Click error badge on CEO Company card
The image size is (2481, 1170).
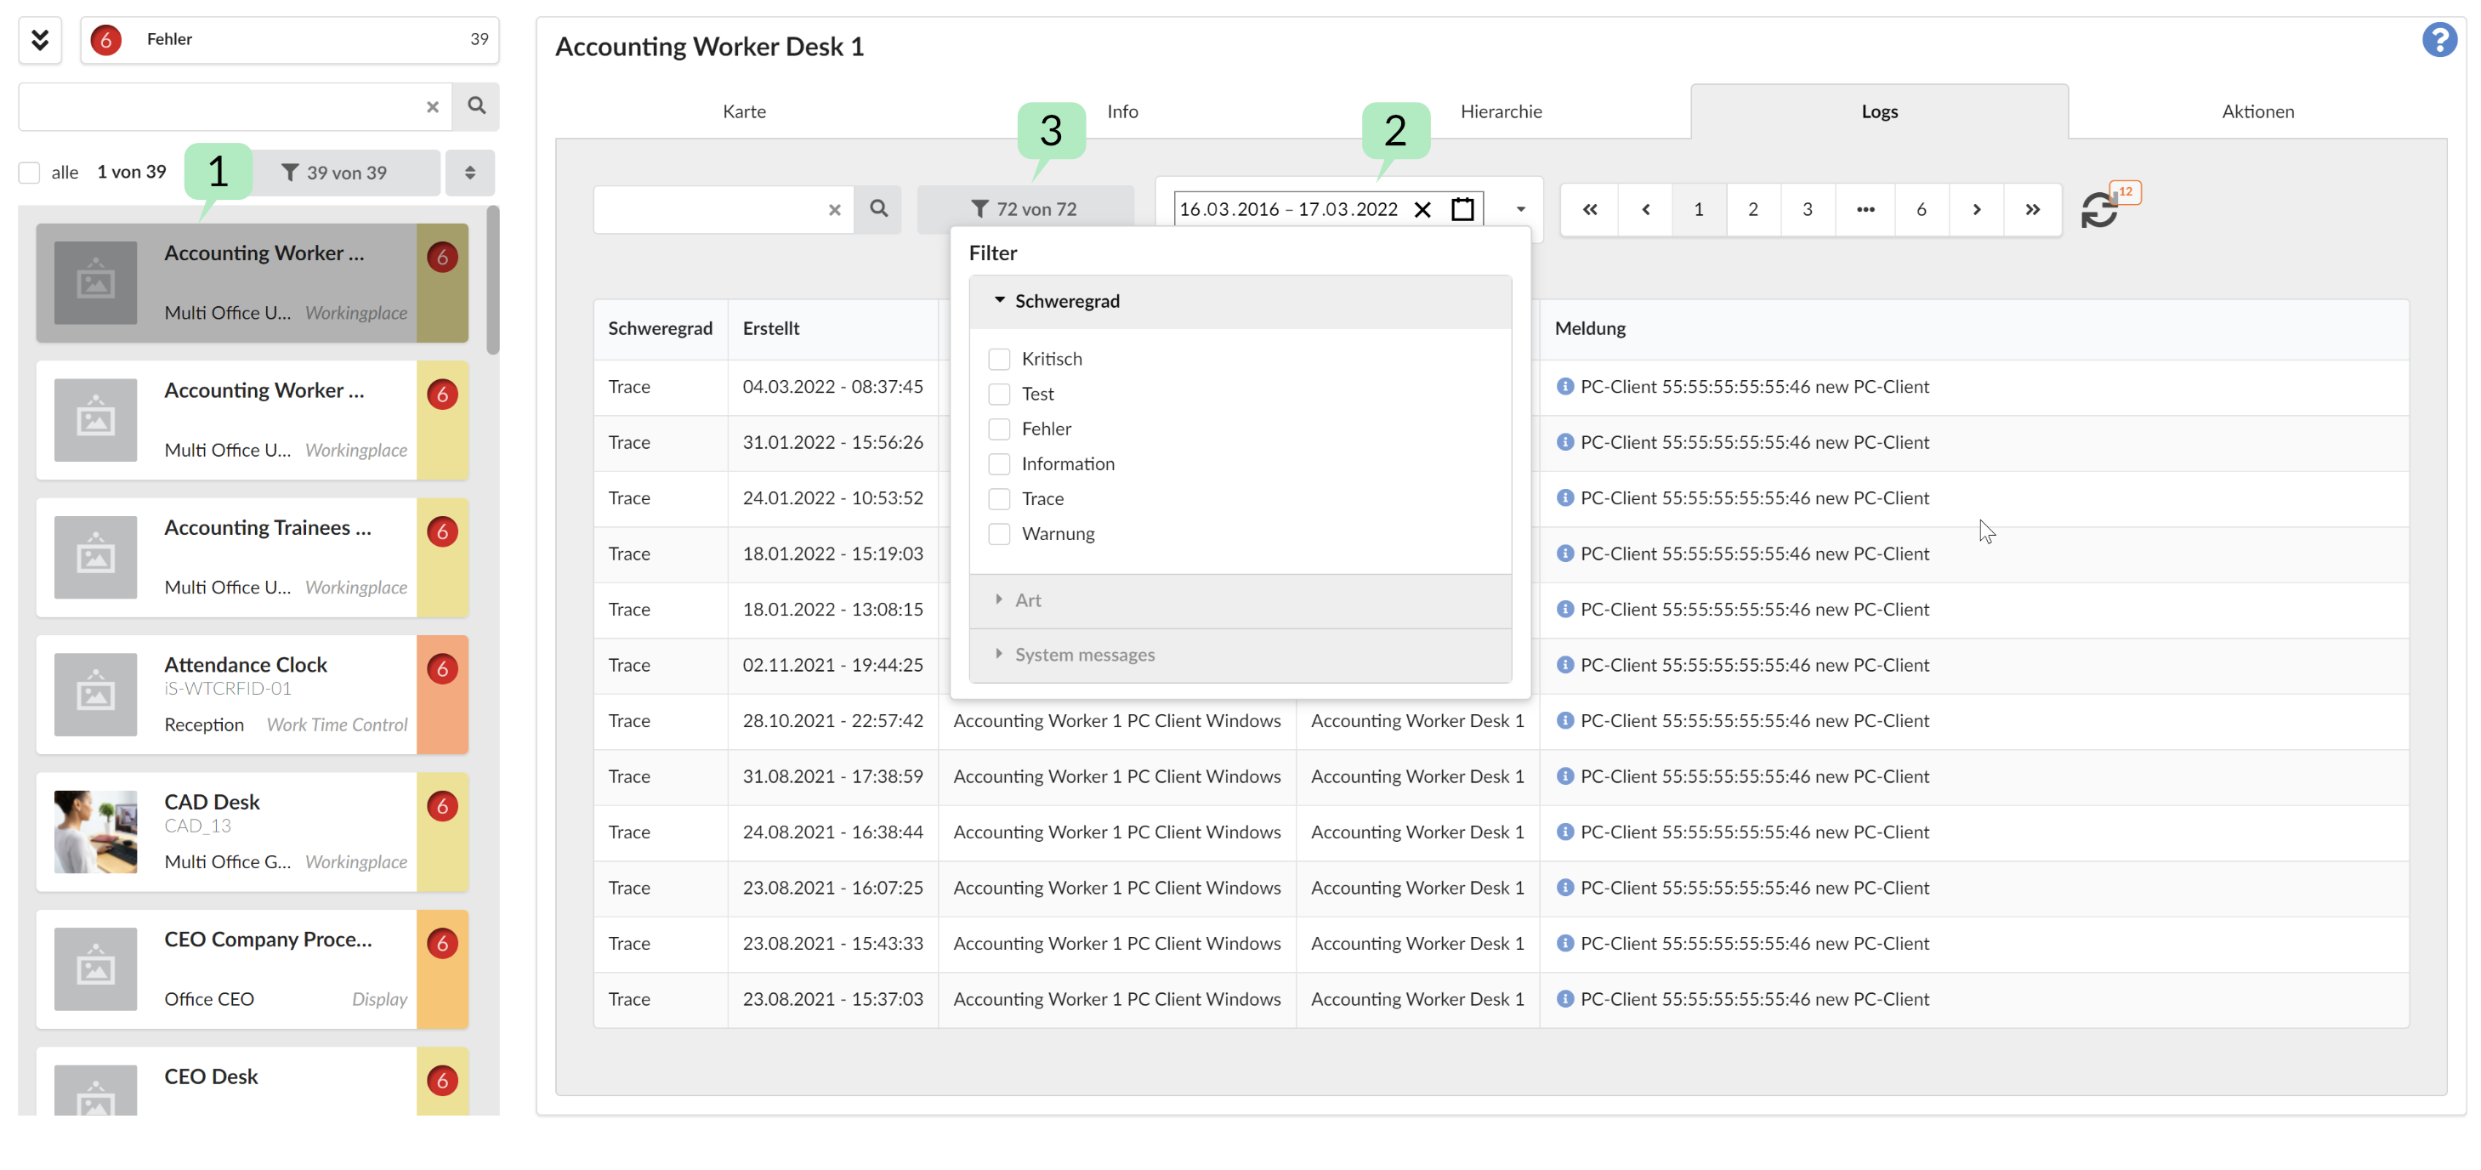[442, 943]
